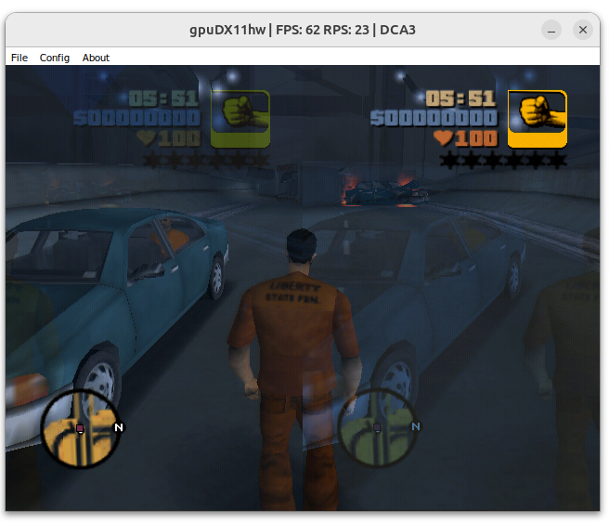This screenshot has width=609, height=522.
Task: Click the Liberty State Pen jumpsuit text
Action: (x=294, y=293)
